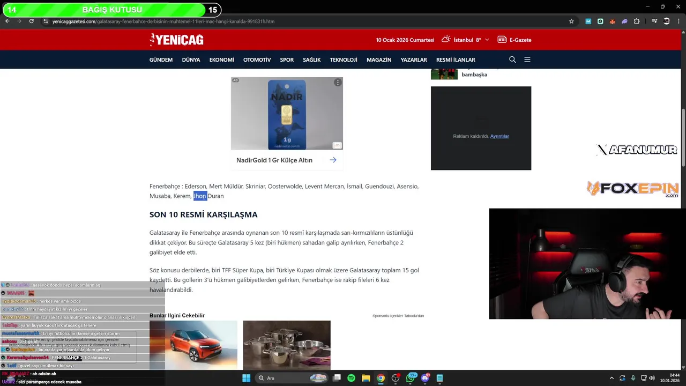Open network status tray icon

644,378
